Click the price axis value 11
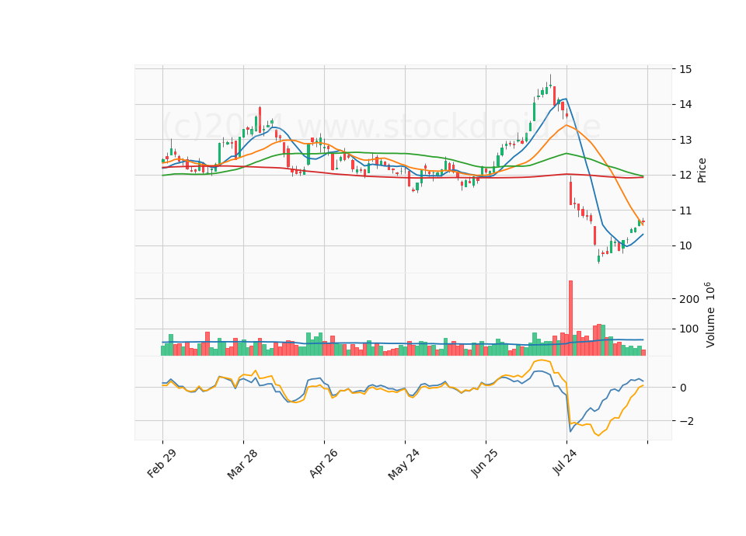 (685, 211)
